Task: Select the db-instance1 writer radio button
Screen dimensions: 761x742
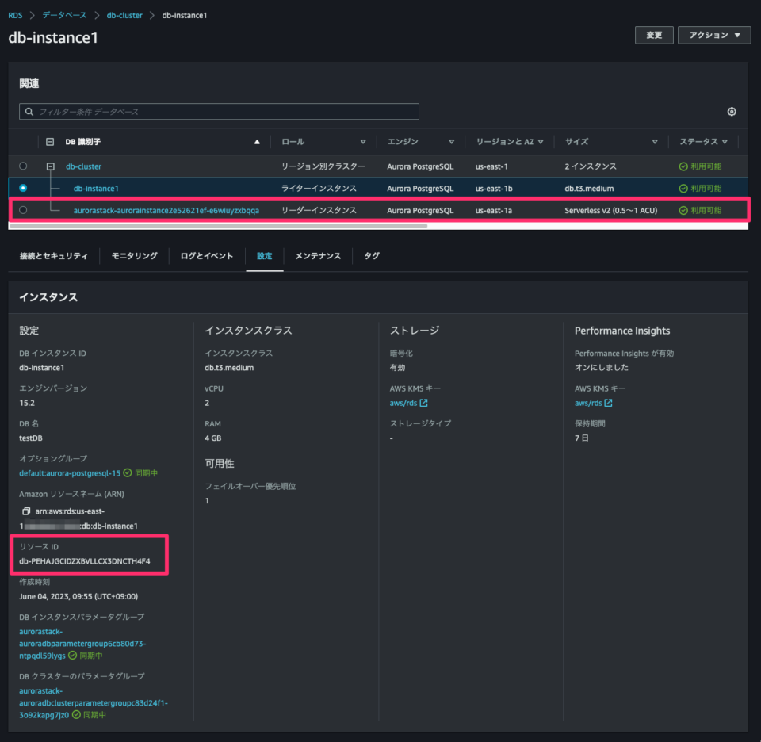Action: pos(23,188)
